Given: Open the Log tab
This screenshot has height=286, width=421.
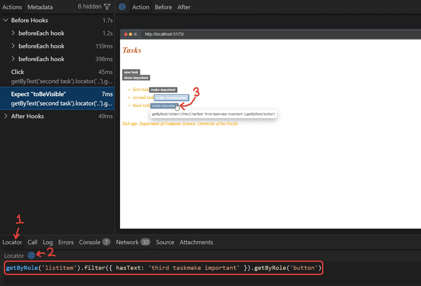Looking at the screenshot, I should coord(47,242).
